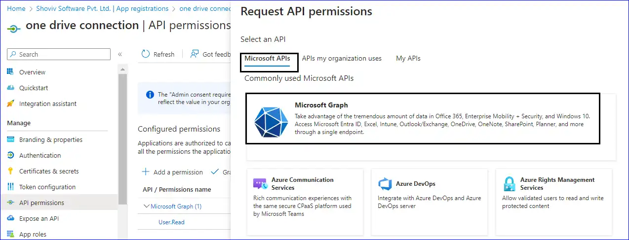The height and width of the screenshot is (240, 629).
Task: Click the Azure Communication Services icon
Action: tap(260, 184)
